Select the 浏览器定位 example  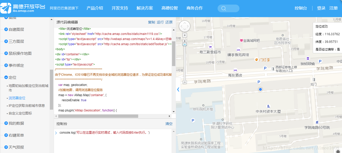click(x=17, y=98)
